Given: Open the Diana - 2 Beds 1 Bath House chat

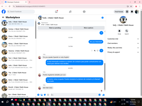Looking at the screenshot, I should pyautogui.click(x=18, y=37).
